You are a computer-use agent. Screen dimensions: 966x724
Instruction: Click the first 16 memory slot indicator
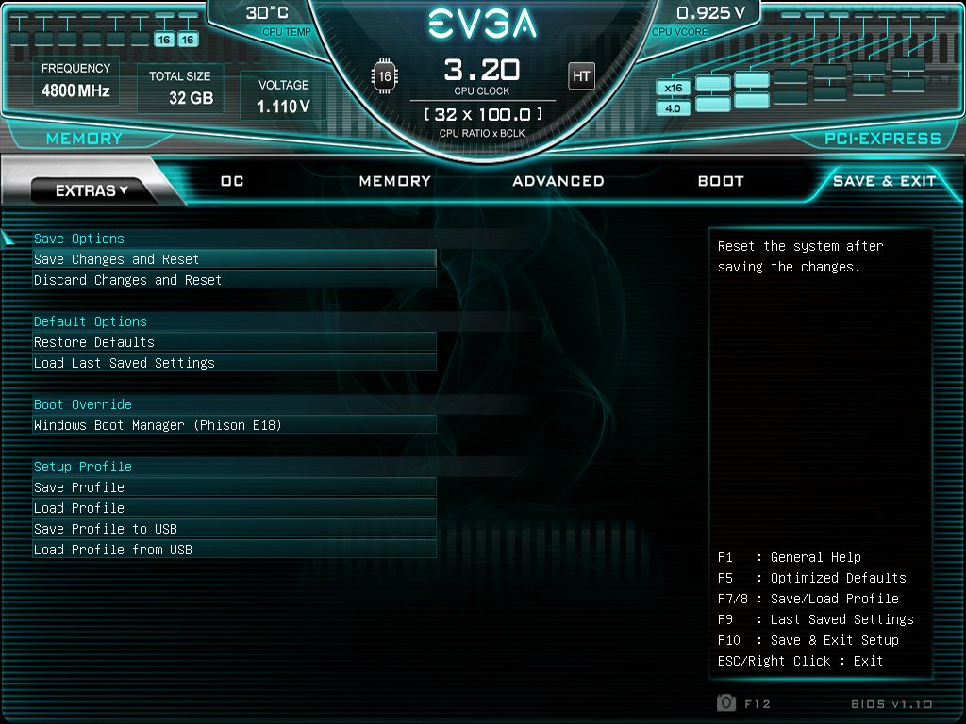164,40
